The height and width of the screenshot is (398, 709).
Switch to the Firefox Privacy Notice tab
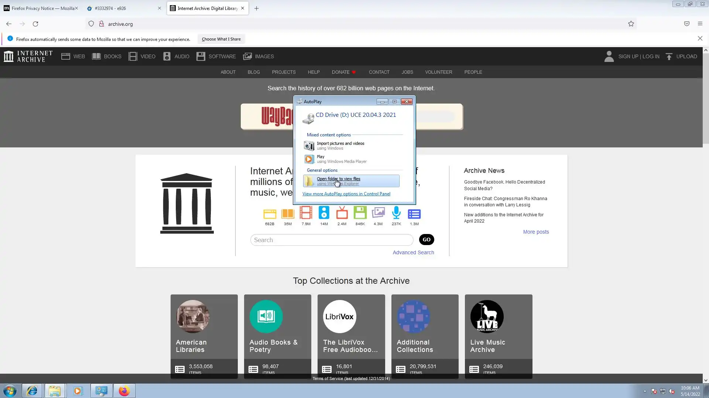point(41,8)
